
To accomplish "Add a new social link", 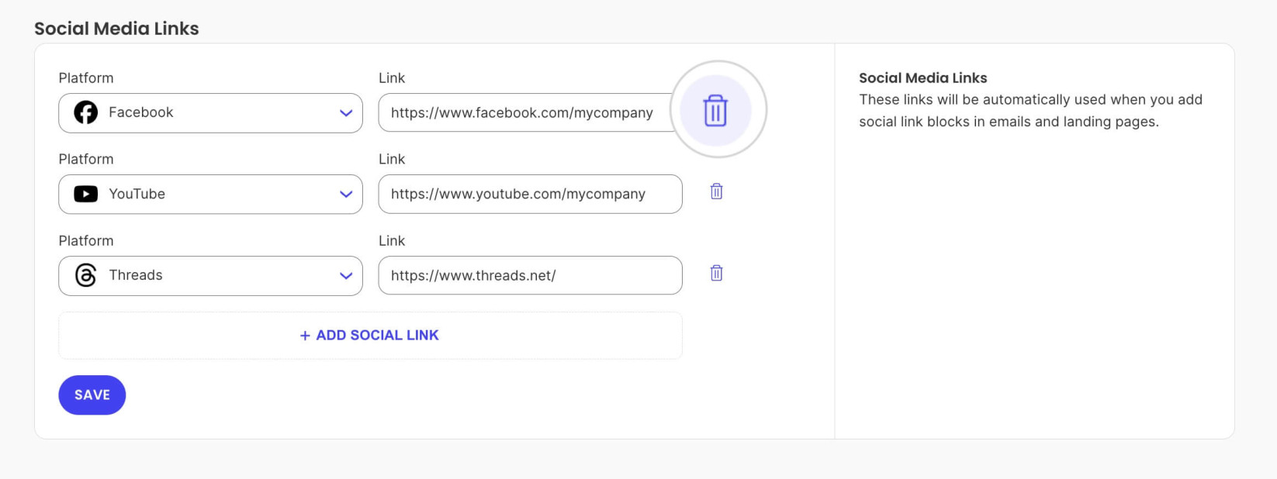I will pyautogui.click(x=370, y=336).
